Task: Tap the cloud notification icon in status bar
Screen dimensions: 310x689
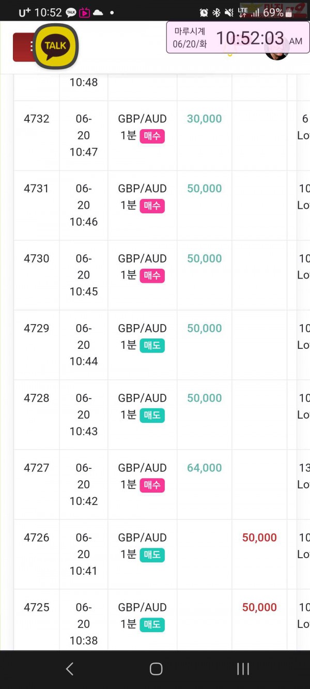Action: [x=98, y=12]
